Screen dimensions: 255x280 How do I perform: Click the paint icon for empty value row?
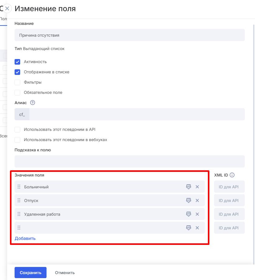pyautogui.click(x=188, y=228)
